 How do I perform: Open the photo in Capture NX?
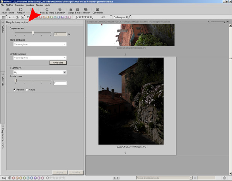[60, 11]
